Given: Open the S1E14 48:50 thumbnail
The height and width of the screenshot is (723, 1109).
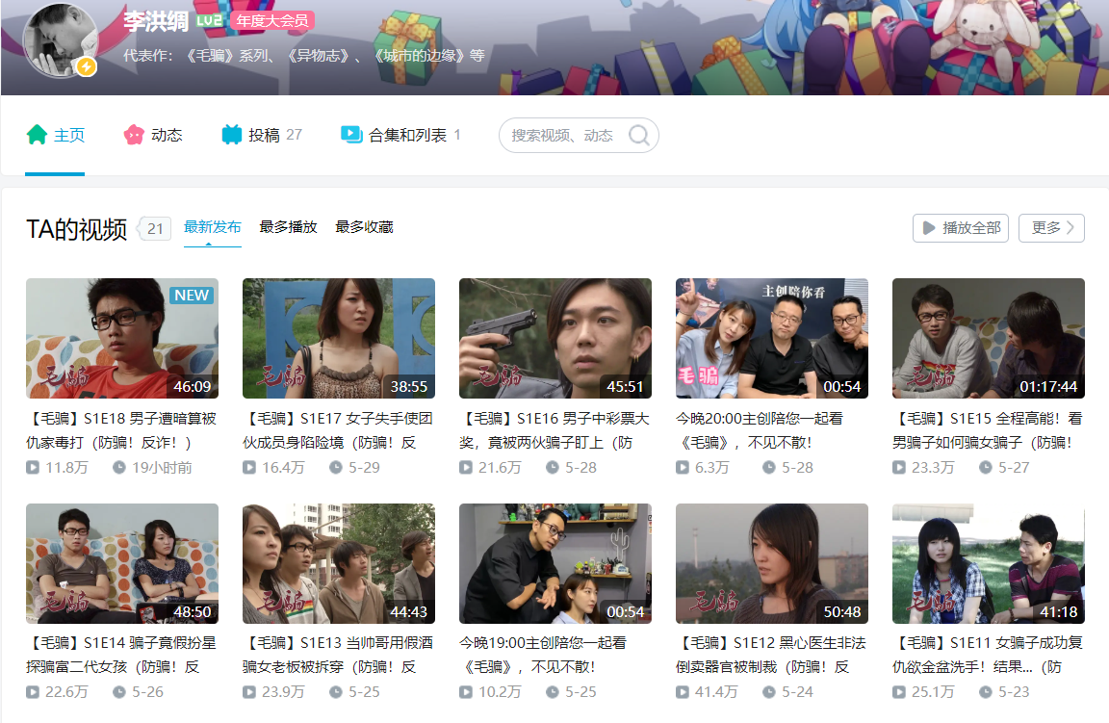Looking at the screenshot, I should tap(122, 563).
